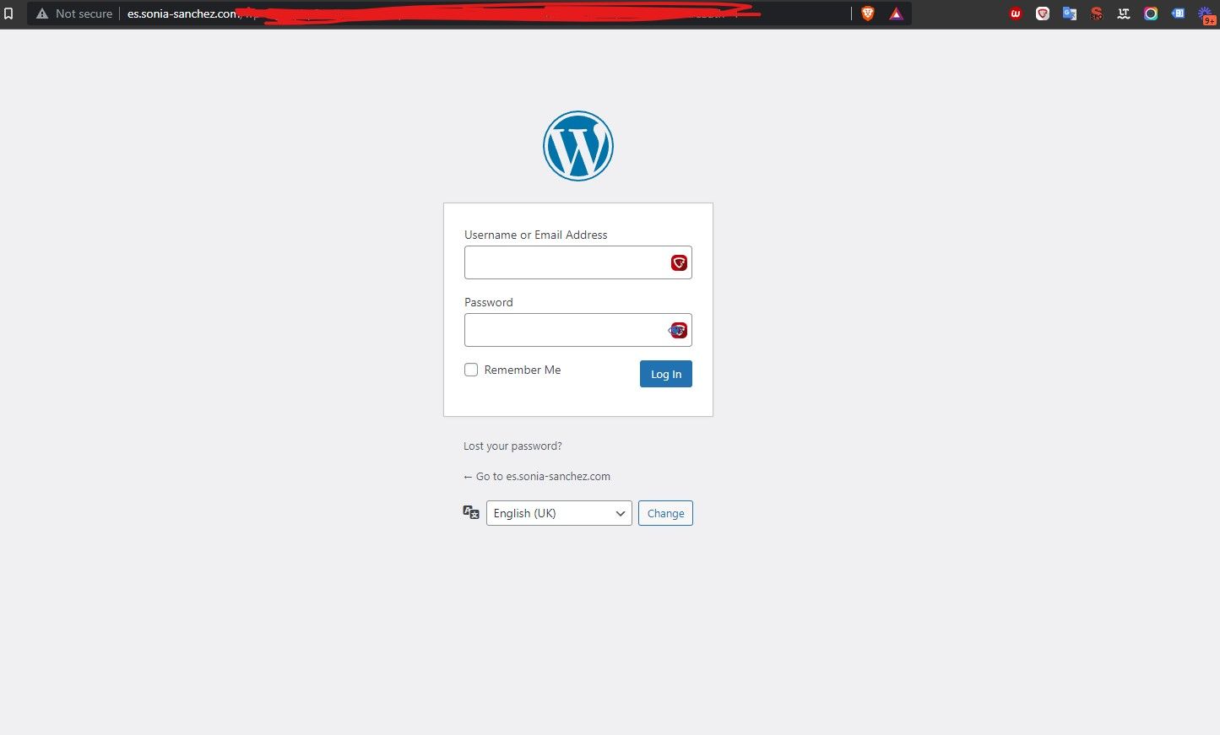Open the red W extension icon

click(1016, 14)
